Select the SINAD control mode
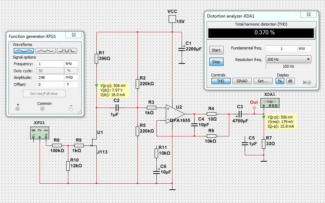 242,81
